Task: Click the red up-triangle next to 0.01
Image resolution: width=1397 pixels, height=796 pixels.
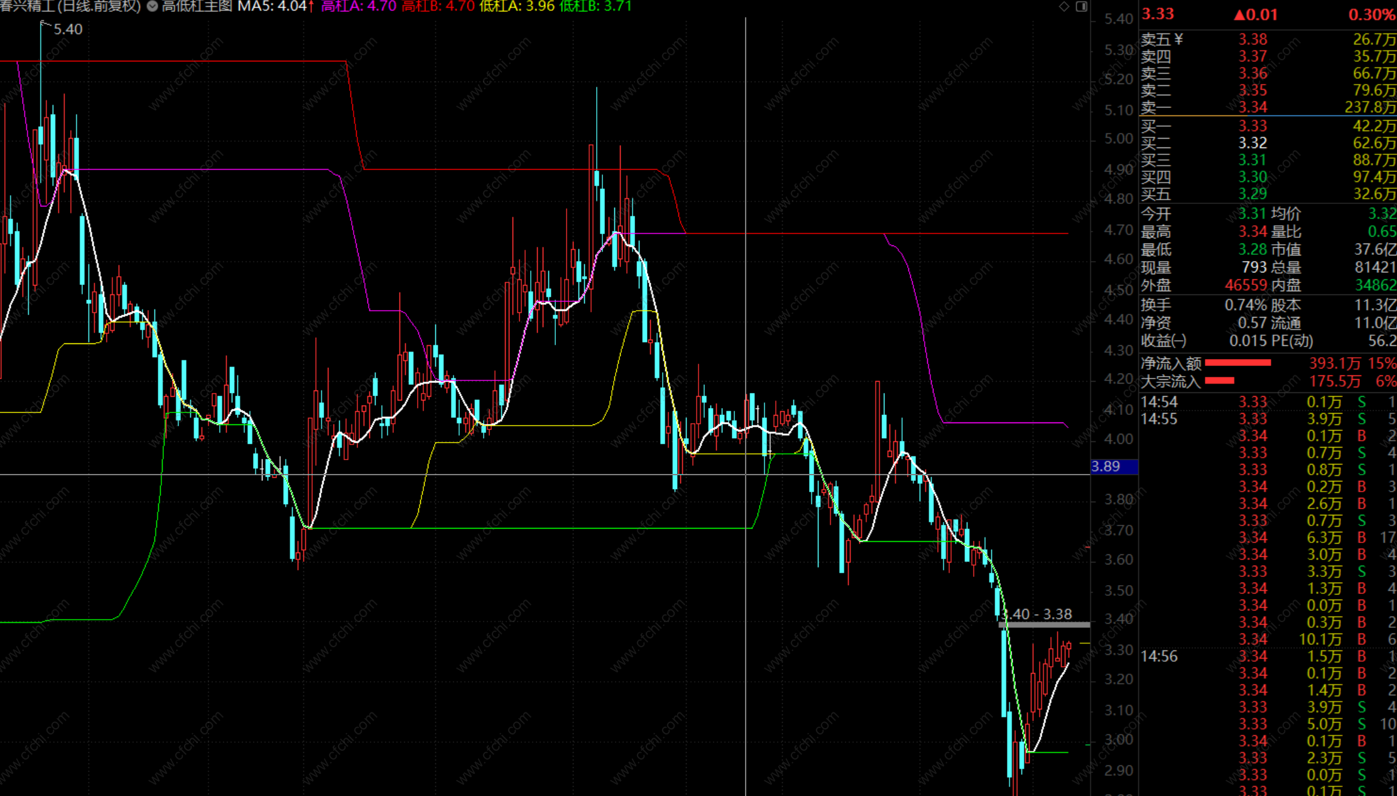Action: (1239, 14)
